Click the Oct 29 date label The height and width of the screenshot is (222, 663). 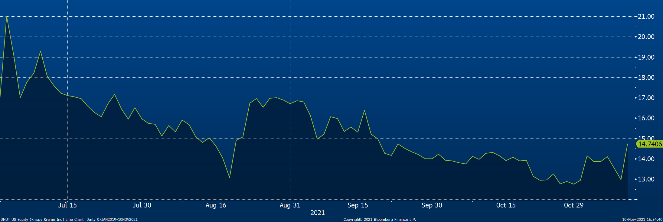coord(574,205)
